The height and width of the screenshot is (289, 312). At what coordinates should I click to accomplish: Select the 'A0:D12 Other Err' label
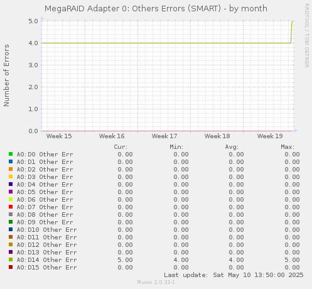click(x=46, y=245)
